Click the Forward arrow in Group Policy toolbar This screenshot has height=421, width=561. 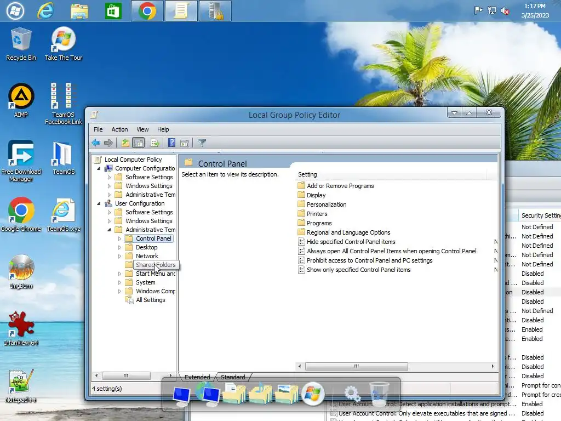[108, 143]
